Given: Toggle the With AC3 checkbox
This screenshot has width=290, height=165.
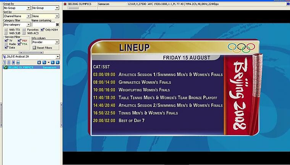Looking at the screenshot, I should (x=24, y=33).
